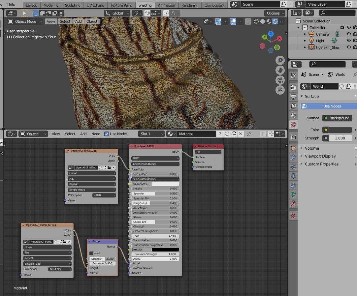Disable the Use Nodes checkbox
The height and width of the screenshot is (296, 357).
[107, 134]
